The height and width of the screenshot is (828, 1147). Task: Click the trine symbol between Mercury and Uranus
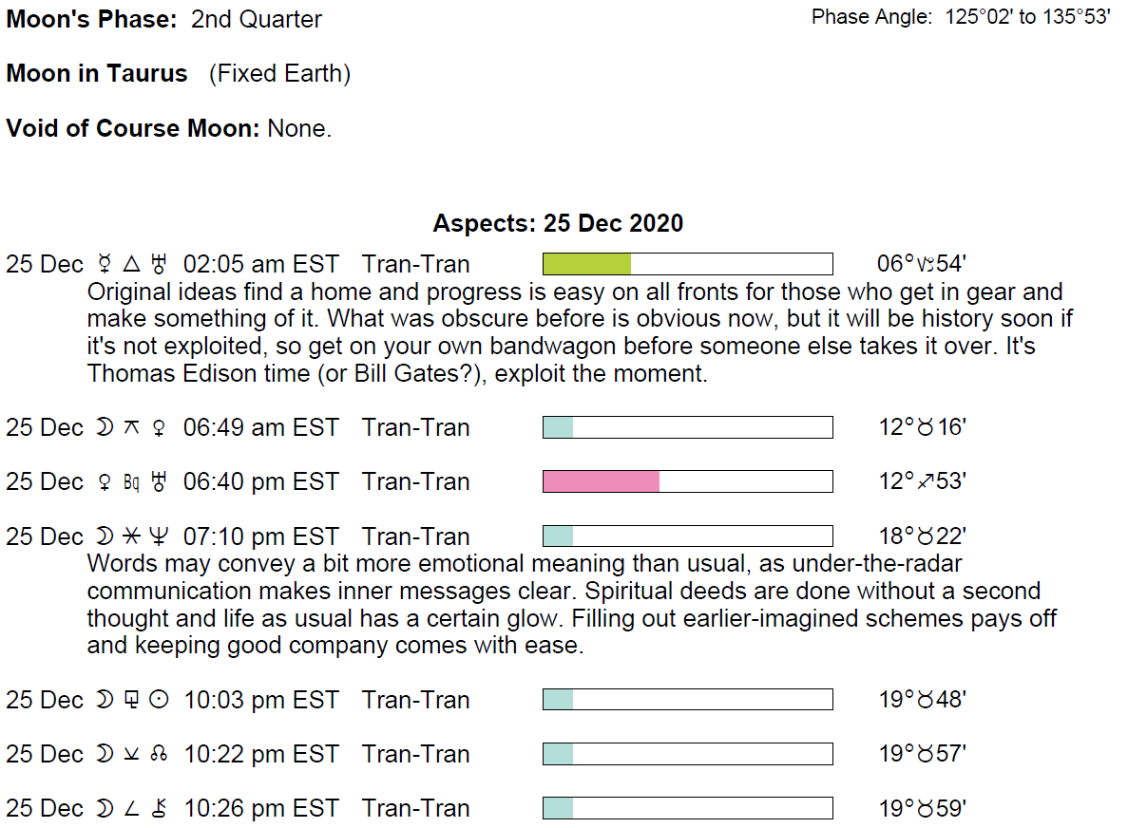132,265
